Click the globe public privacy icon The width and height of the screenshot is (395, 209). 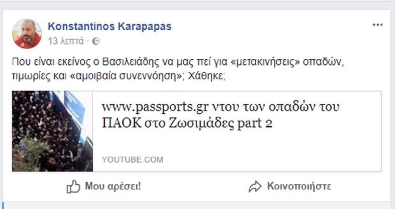[x=96, y=41]
